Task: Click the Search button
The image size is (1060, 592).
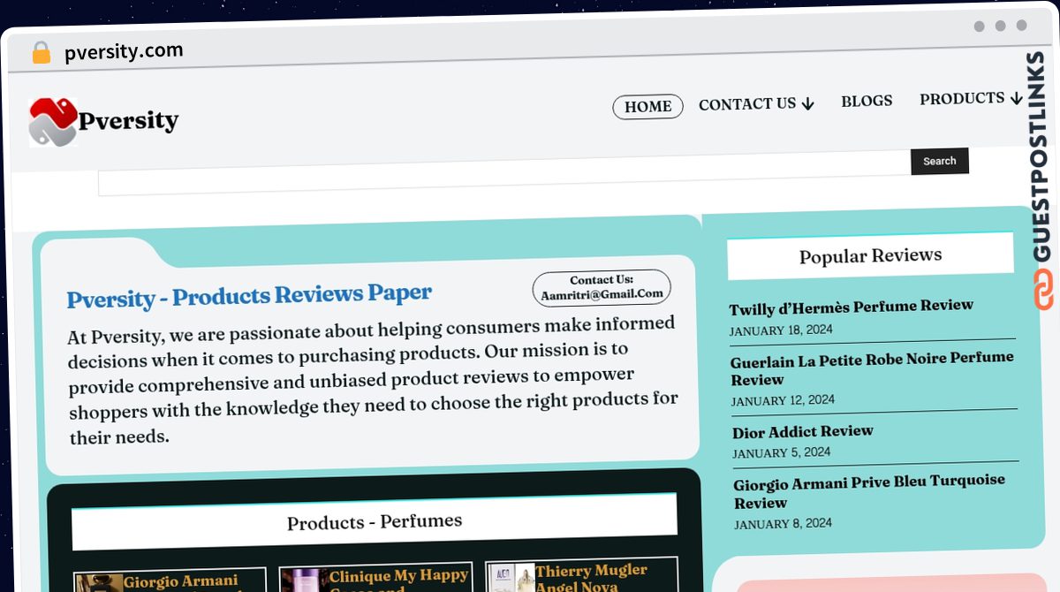Action: (x=940, y=161)
